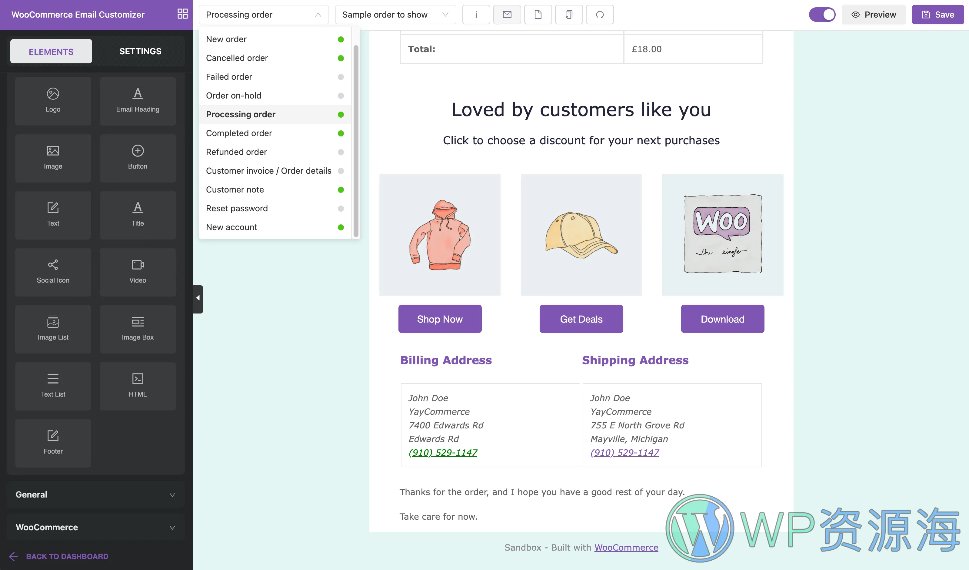Select the Elements tab
The height and width of the screenshot is (570, 969).
tap(51, 51)
